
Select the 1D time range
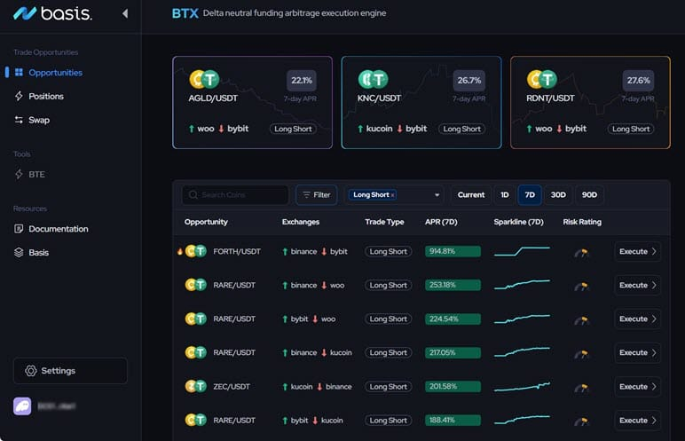tap(505, 195)
